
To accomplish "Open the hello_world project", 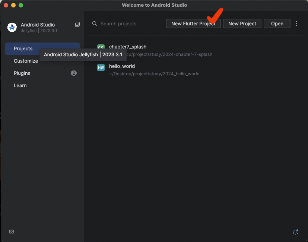I will (122, 66).
